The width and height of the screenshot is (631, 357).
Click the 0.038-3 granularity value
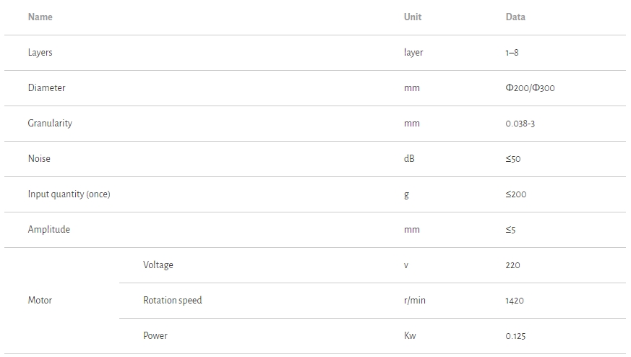(520, 124)
